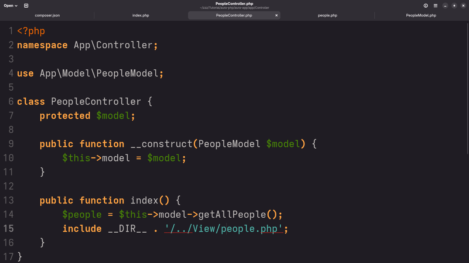Screen dimensions: 469x263
Task: Click line number 3 in the gutter
Action: [11, 59]
